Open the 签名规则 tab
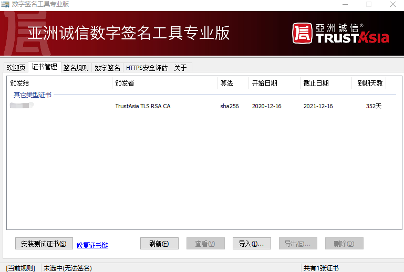This screenshot has height=272, width=404. pyautogui.click(x=76, y=68)
